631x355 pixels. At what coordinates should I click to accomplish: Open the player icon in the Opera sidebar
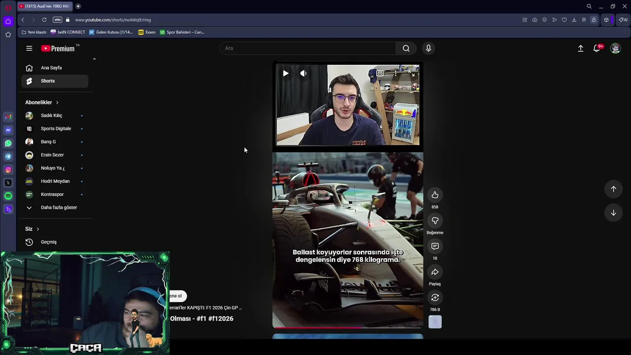tap(8, 209)
